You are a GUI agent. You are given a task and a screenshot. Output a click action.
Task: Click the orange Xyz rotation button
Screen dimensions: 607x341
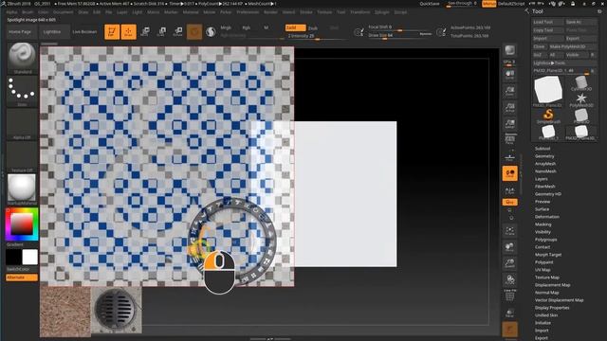tap(510, 202)
